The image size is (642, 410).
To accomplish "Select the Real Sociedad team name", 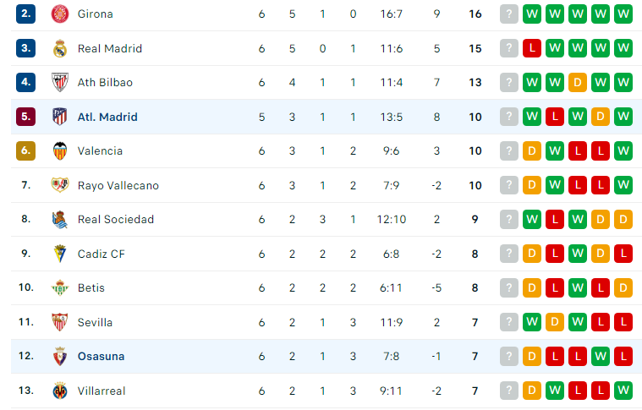I will tap(116, 219).
